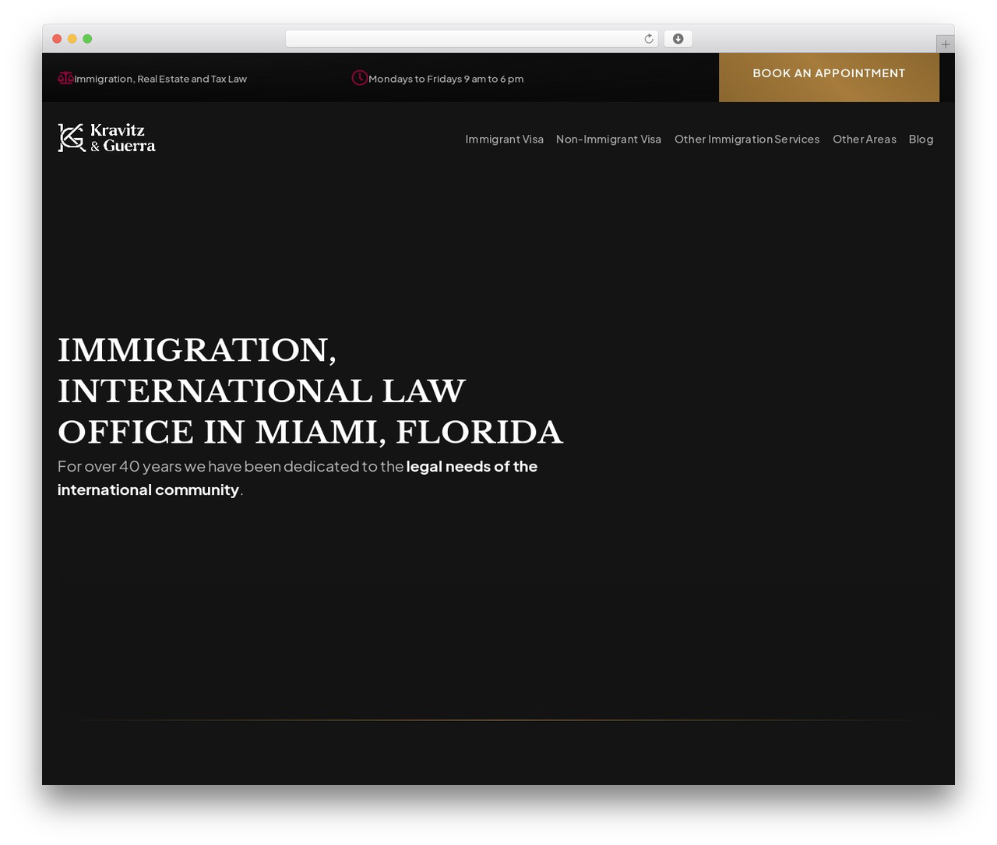Reload the page with the refresh icon
Screen dimensions: 997x845
[x=649, y=39]
